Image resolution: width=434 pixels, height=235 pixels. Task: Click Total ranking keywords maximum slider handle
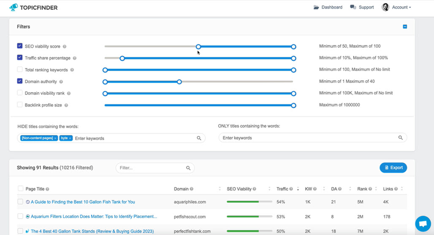click(x=294, y=70)
